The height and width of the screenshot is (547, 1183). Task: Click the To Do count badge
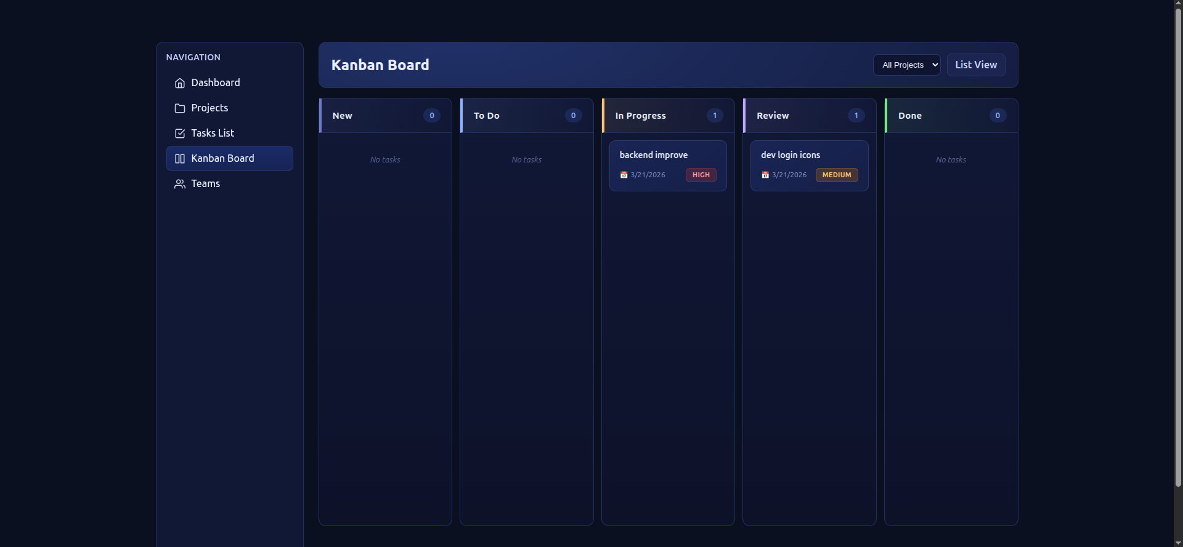pos(574,116)
